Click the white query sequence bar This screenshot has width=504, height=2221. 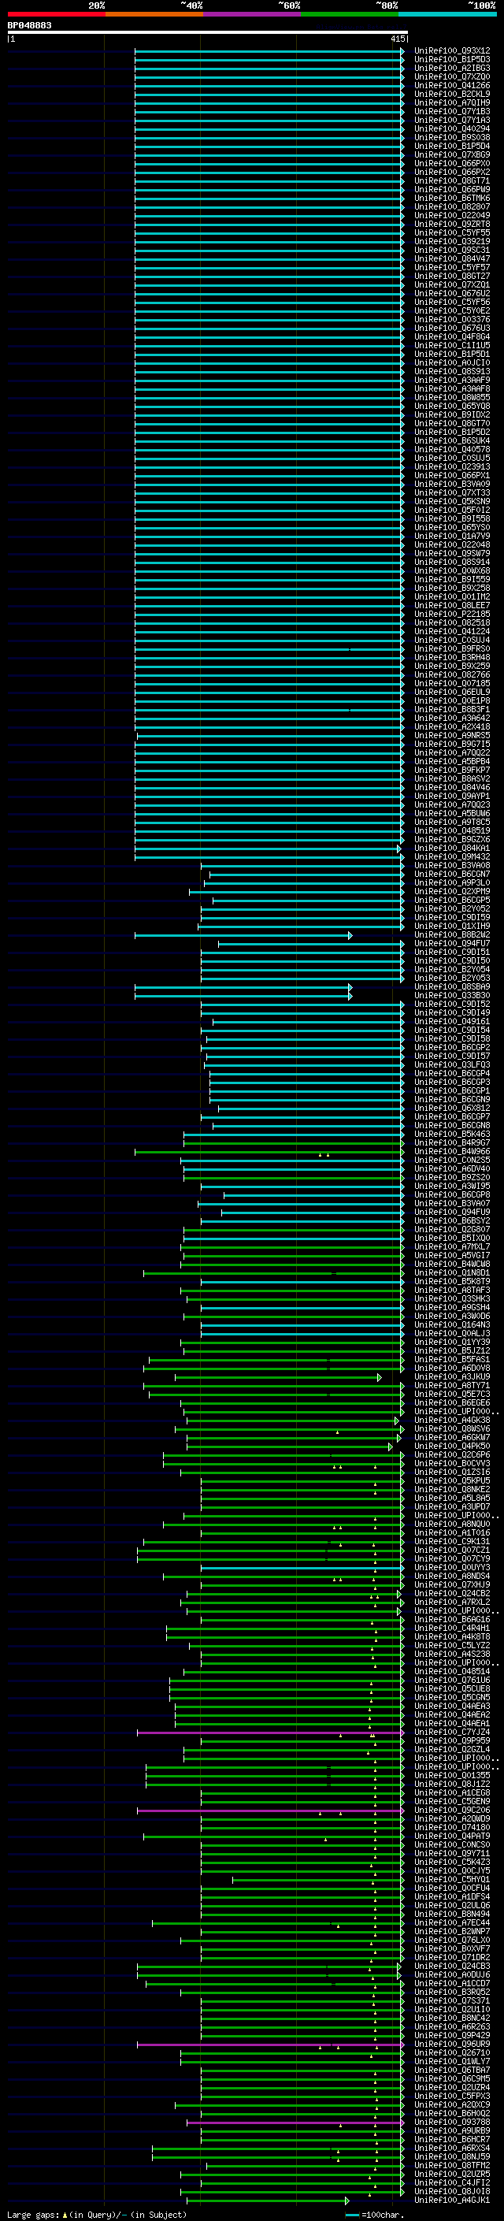(208, 33)
